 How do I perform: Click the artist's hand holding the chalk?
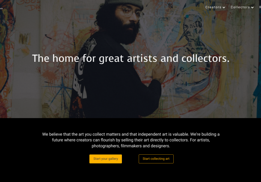click(159, 71)
